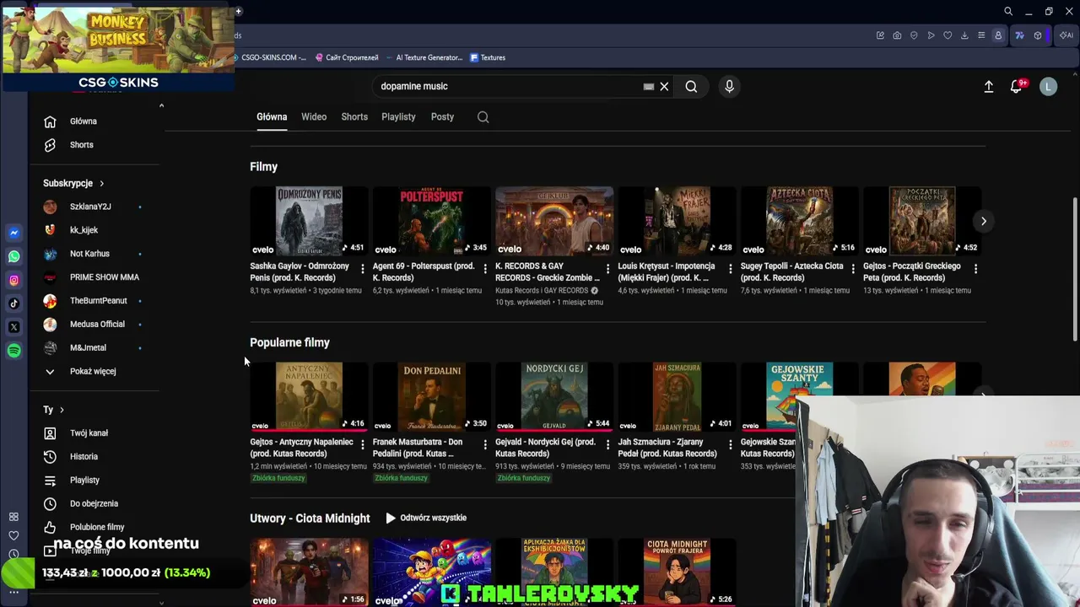
Task: Play the Odmrożony Penis video thumbnail
Action: click(x=309, y=221)
